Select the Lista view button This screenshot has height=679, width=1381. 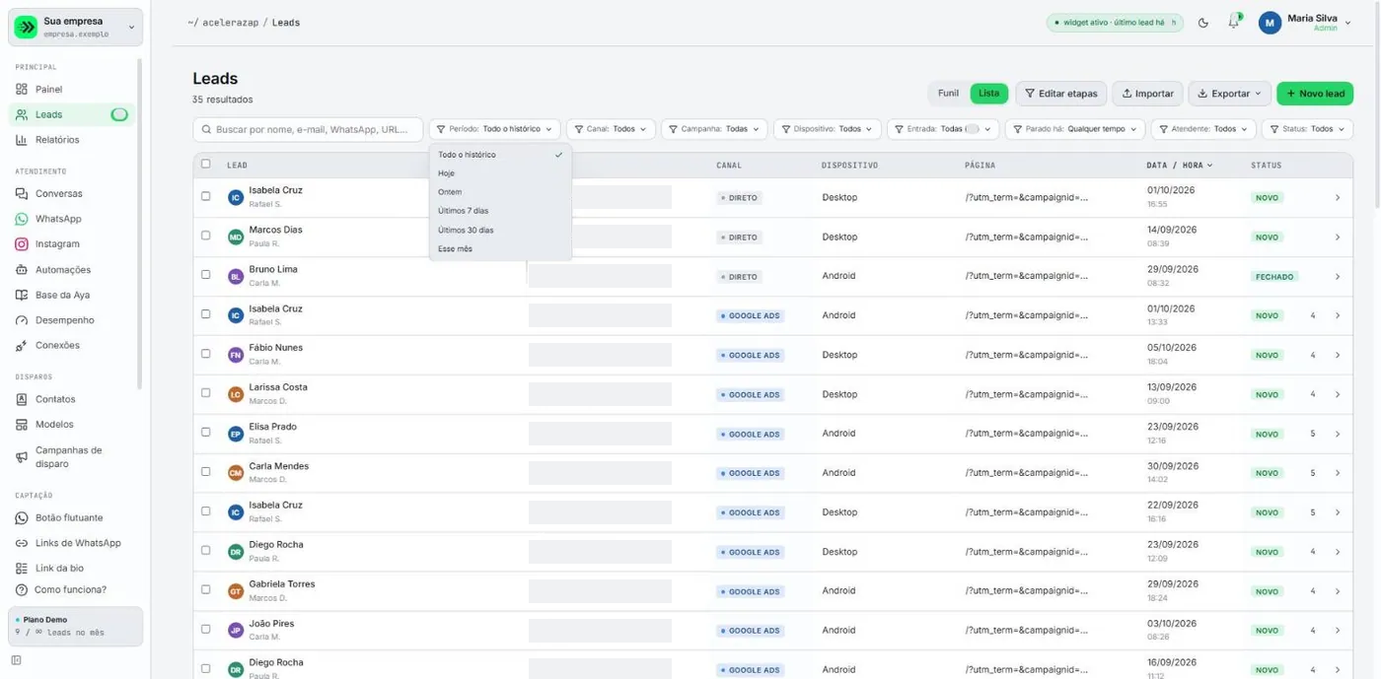coord(989,94)
